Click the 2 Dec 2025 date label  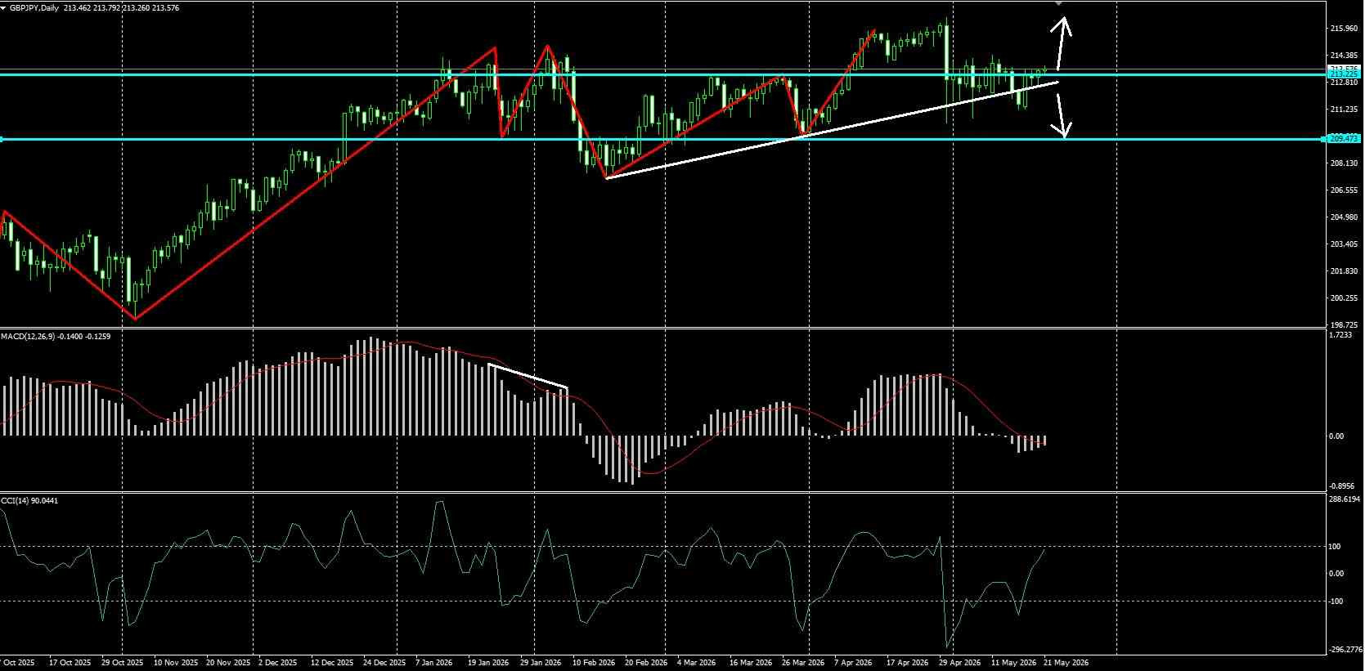278,663
